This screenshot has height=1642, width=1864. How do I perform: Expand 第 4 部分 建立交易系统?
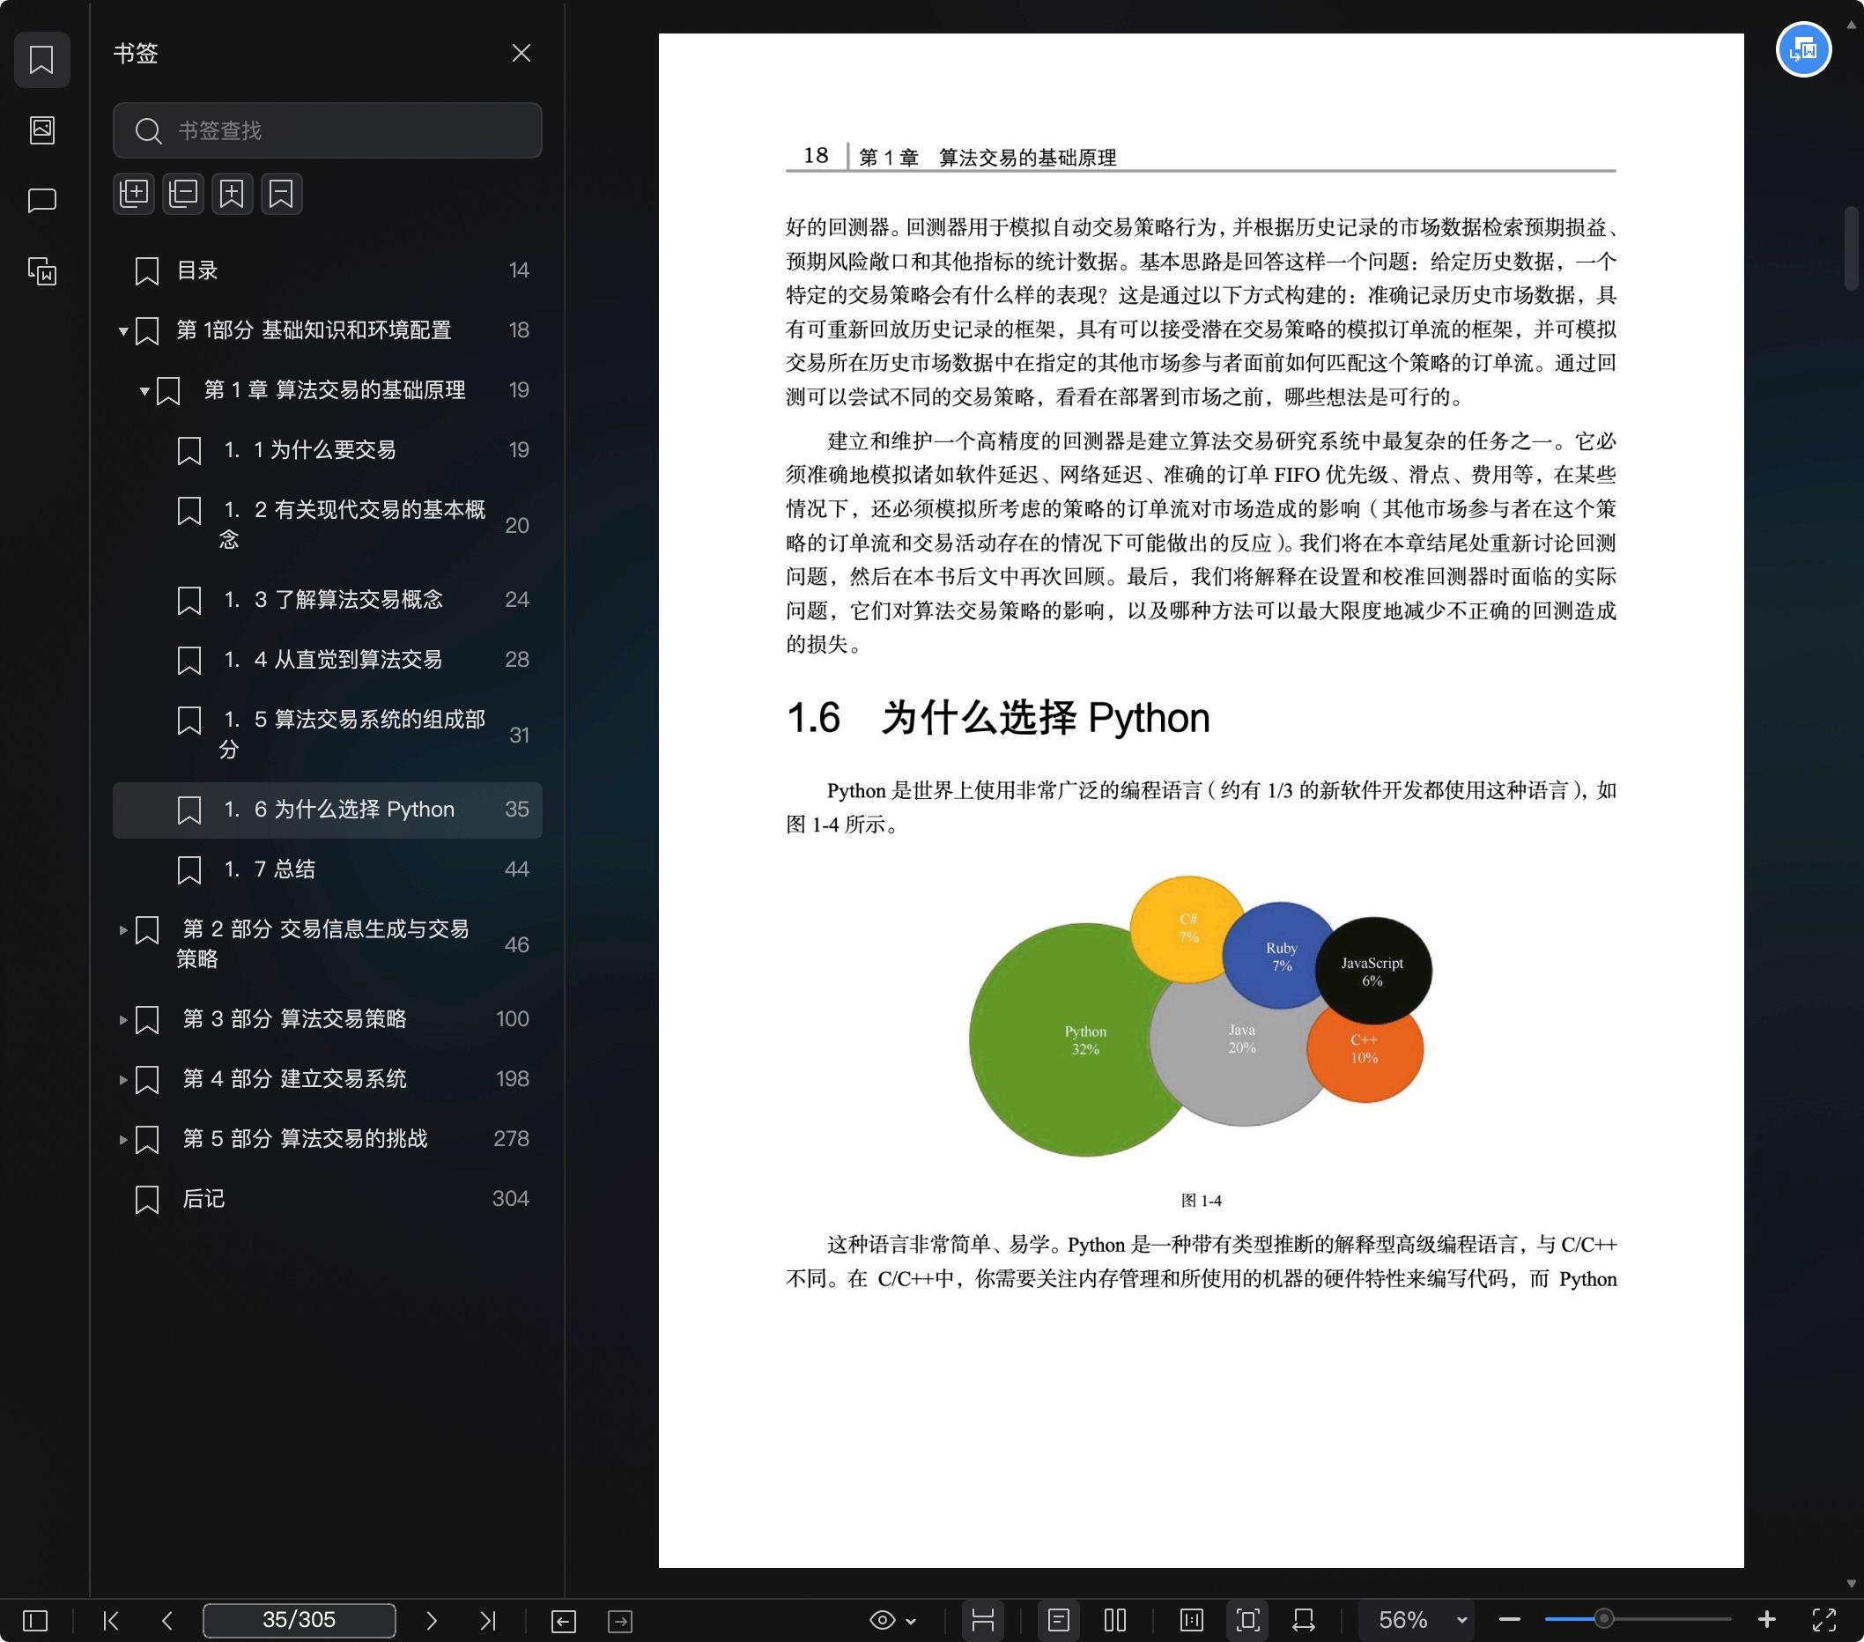coord(123,1080)
